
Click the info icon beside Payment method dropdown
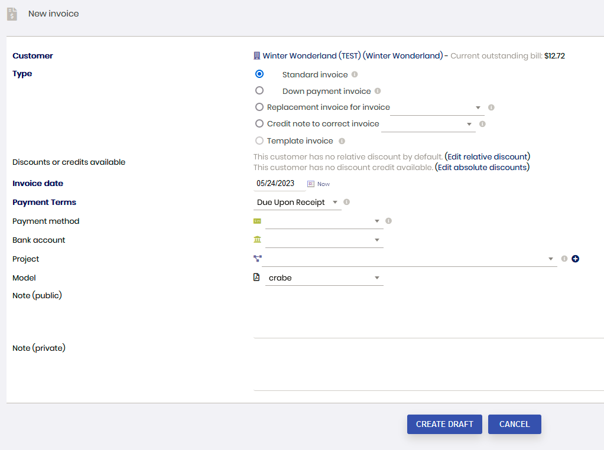point(388,221)
